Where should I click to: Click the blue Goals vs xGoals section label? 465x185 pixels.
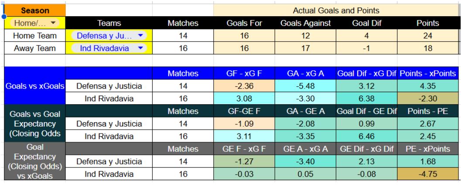[34, 86]
